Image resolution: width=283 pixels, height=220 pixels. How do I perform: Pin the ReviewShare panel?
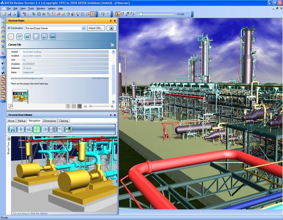(111, 21)
